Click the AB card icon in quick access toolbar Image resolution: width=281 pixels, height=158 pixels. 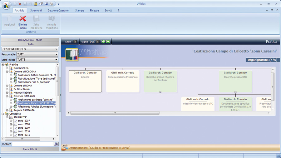point(47,3)
